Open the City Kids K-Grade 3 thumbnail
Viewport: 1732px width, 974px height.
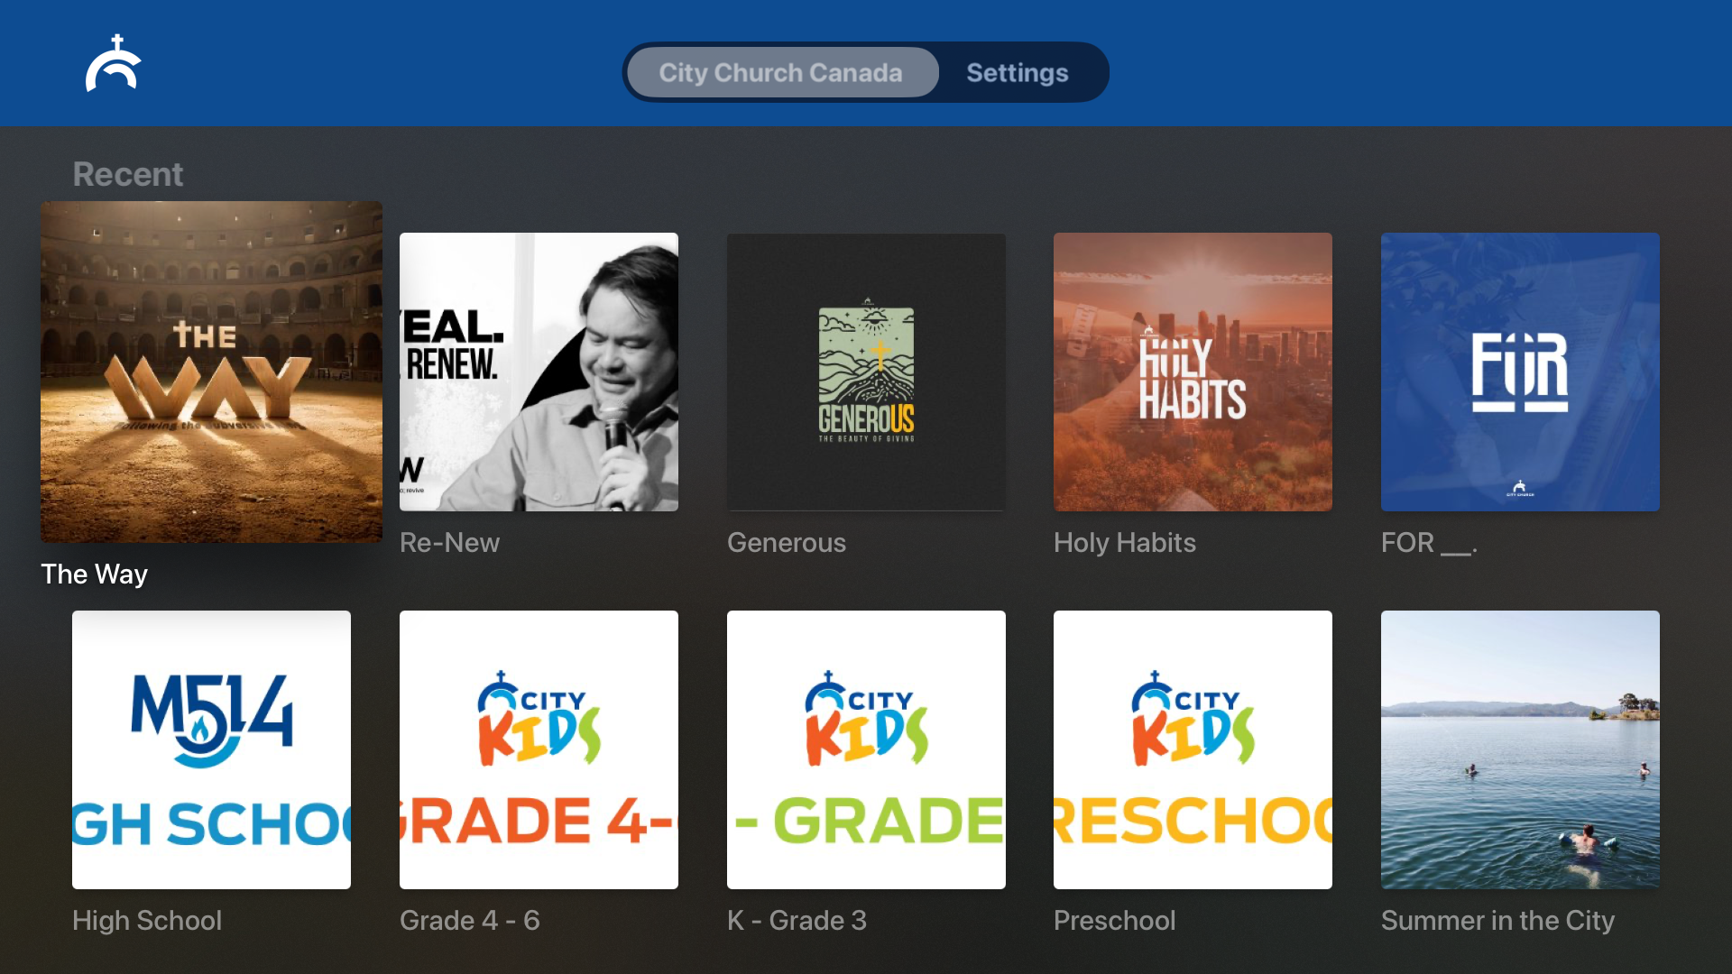(x=866, y=749)
